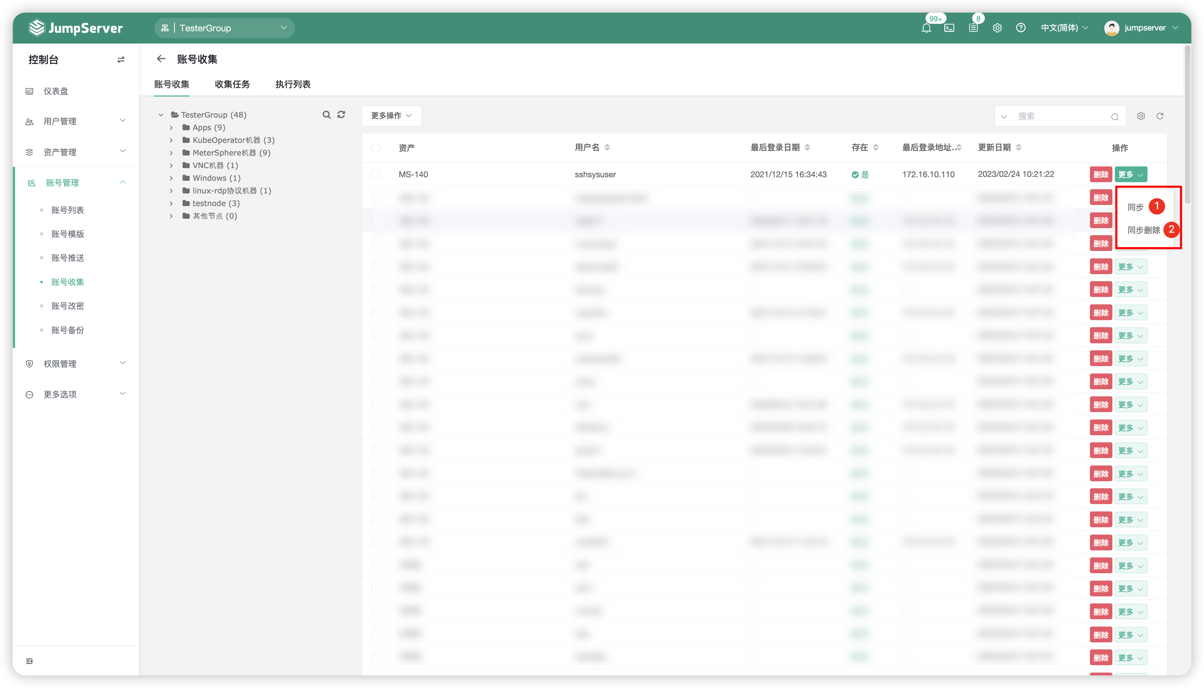Expand the Windows (1) tree node
The height and width of the screenshot is (688, 1204).
(171, 178)
